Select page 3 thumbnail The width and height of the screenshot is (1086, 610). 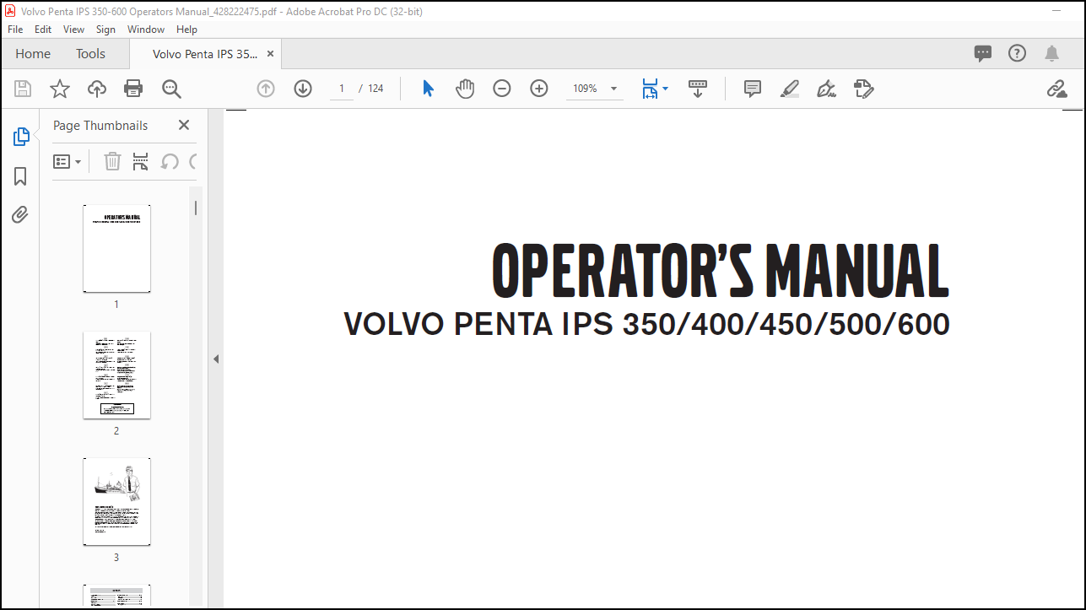click(116, 502)
